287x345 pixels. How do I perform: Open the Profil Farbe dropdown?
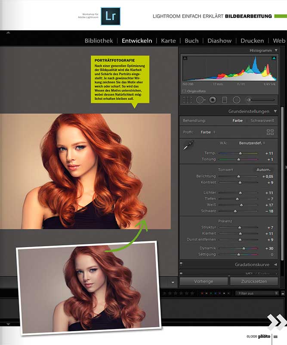point(208,132)
